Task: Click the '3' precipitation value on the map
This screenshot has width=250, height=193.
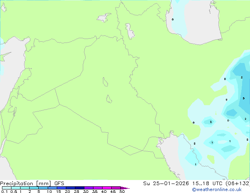Action: [x=243, y=98]
